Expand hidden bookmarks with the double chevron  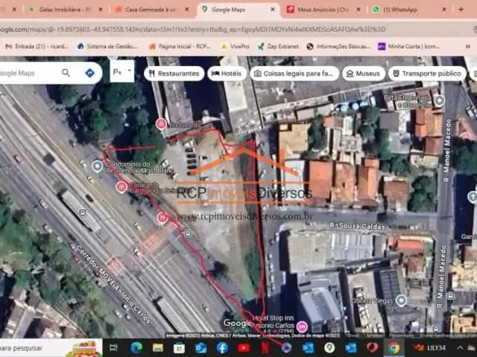coord(468,46)
